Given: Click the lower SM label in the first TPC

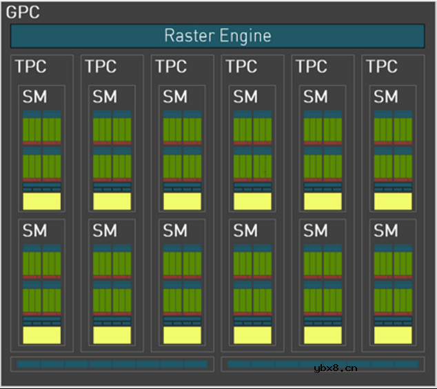Looking at the screenshot, I should coord(34,231).
